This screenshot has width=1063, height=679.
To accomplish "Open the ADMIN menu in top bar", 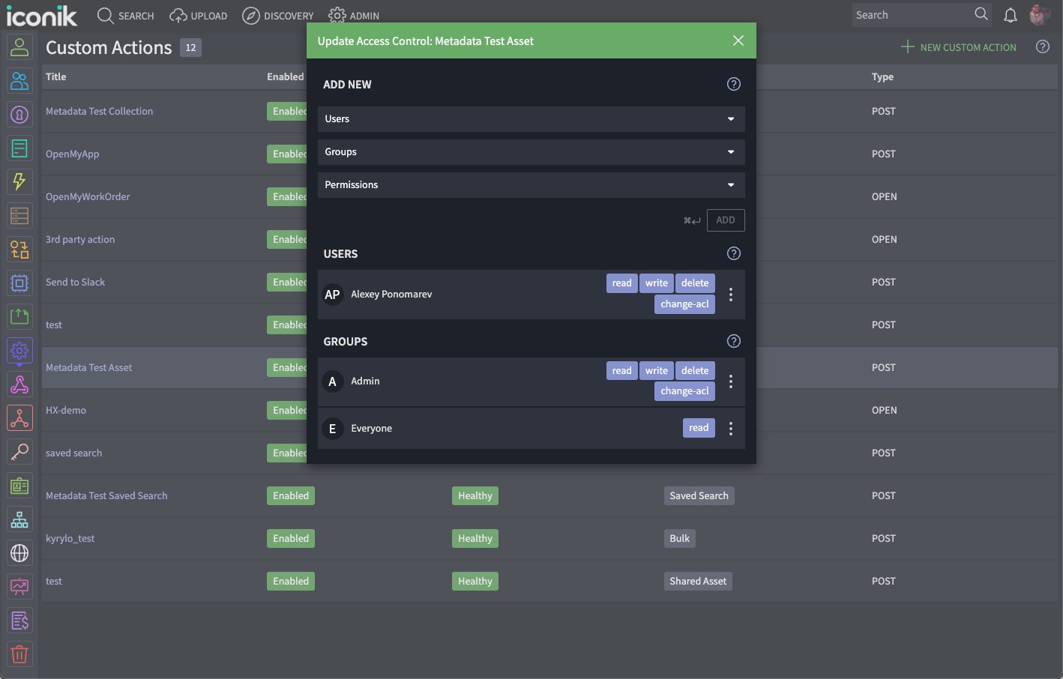I will pyautogui.click(x=354, y=15).
